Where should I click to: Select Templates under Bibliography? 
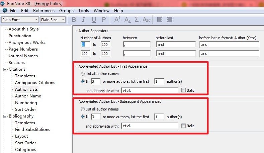click(25, 123)
